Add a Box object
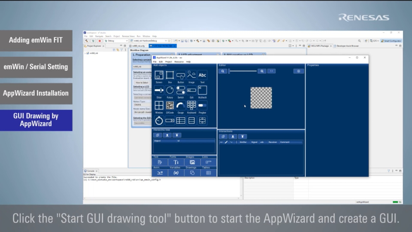 (170, 75)
